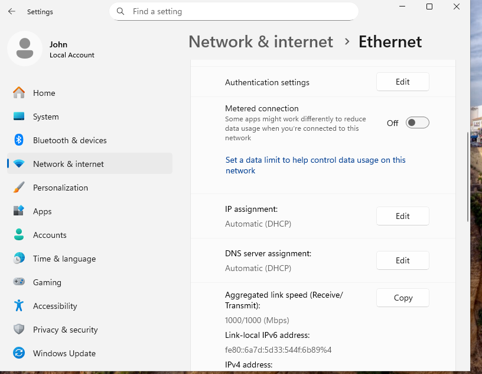Open Personalization settings
The image size is (482, 374).
coord(61,188)
